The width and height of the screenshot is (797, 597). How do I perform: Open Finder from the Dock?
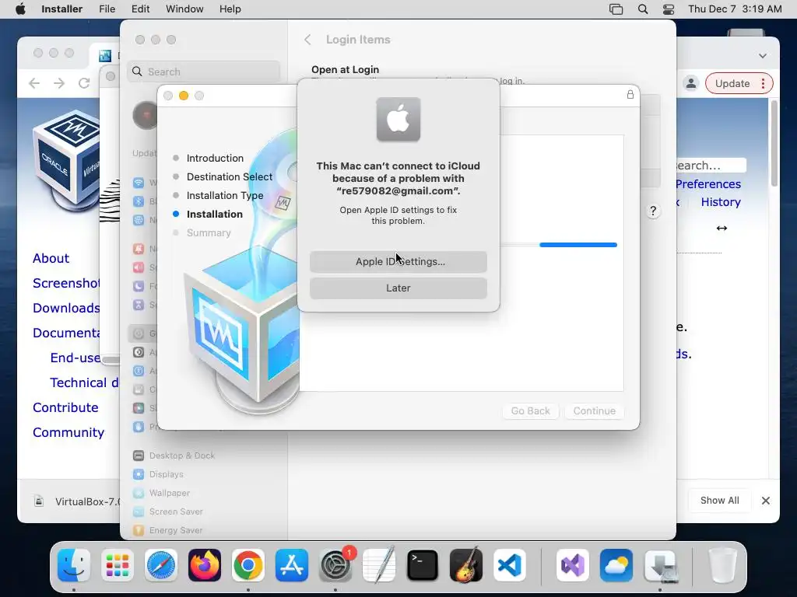pos(74,565)
